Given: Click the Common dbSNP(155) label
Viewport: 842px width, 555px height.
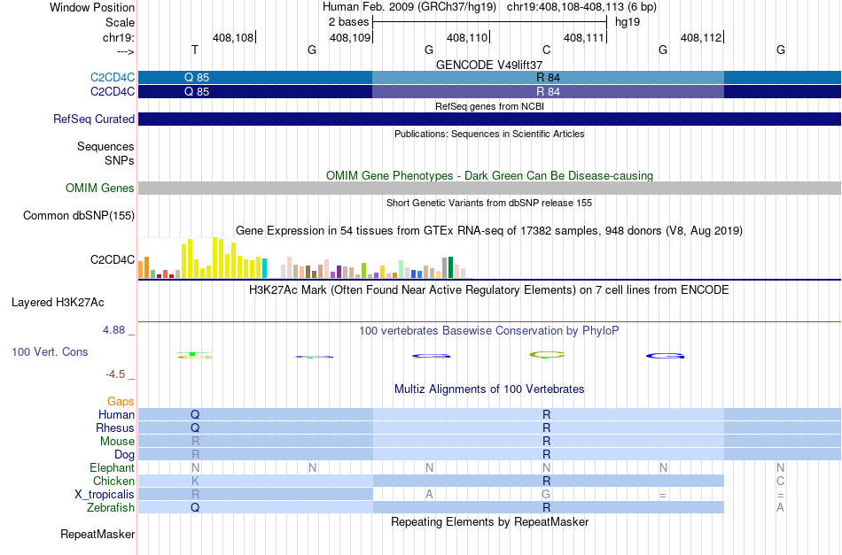Looking at the screenshot, I should (x=78, y=216).
